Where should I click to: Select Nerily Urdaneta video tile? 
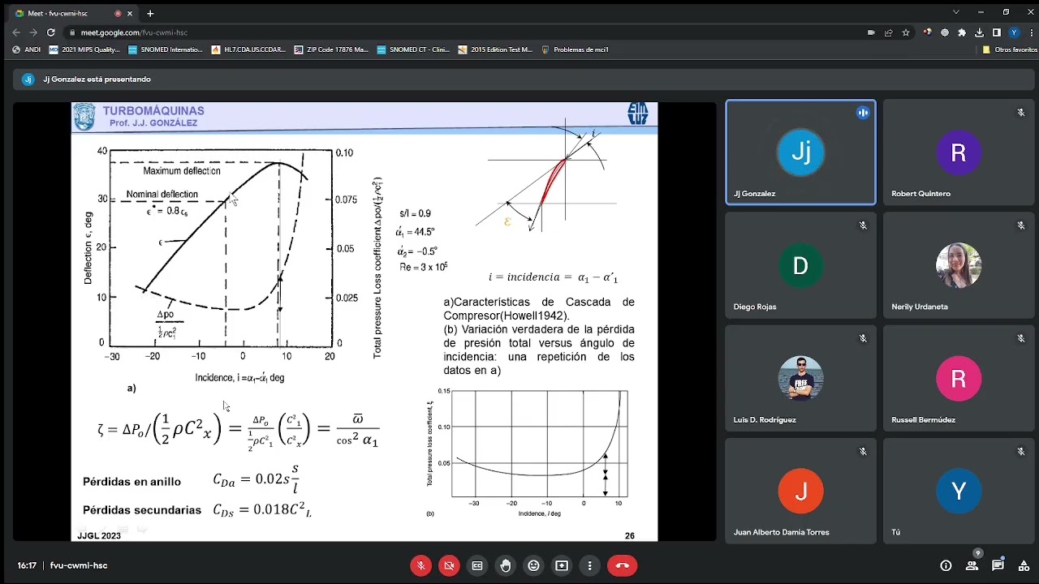958,265
